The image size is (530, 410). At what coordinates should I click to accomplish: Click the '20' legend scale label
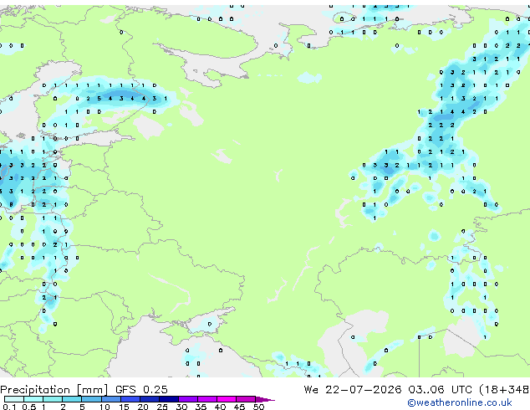[143, 407]
